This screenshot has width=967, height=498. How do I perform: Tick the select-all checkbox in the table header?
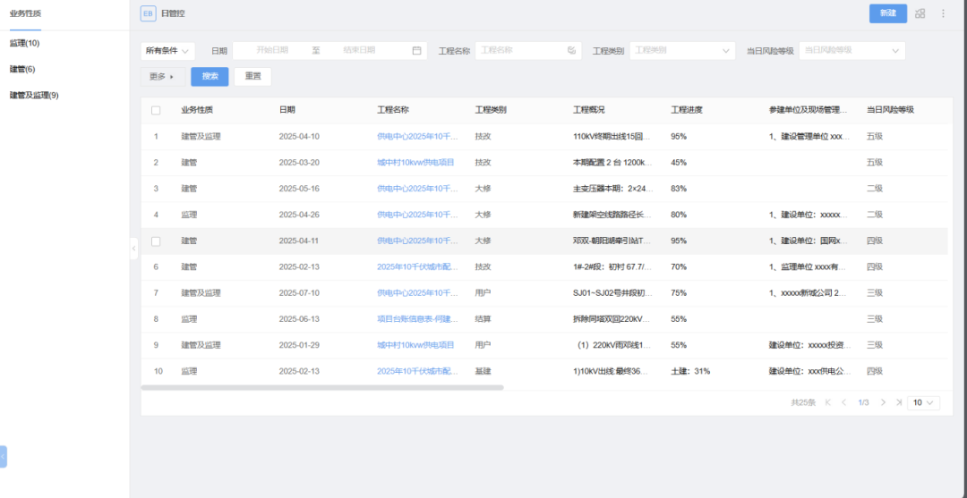click(156, 110)
